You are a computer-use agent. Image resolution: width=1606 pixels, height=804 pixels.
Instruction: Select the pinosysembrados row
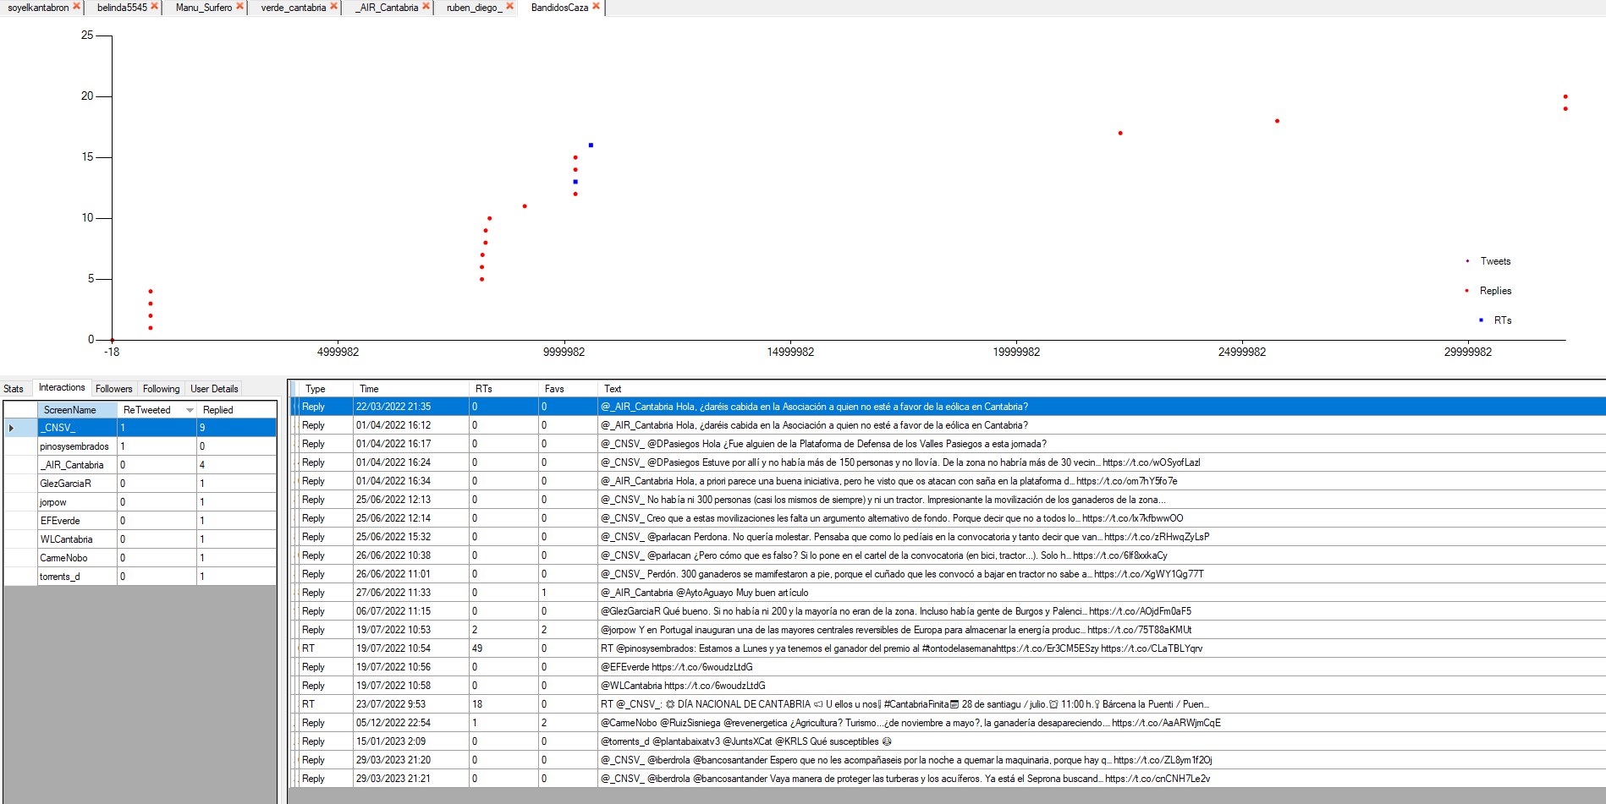(140, 446)
